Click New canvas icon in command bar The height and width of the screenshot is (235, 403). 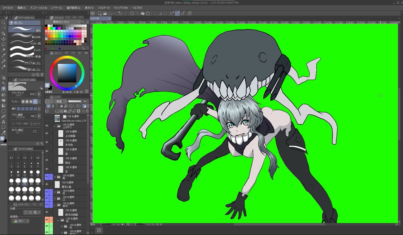tap(99, 13)
